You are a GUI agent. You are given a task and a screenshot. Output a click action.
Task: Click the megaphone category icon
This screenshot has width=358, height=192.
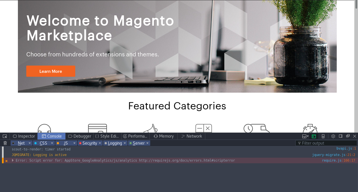[151, 128]
